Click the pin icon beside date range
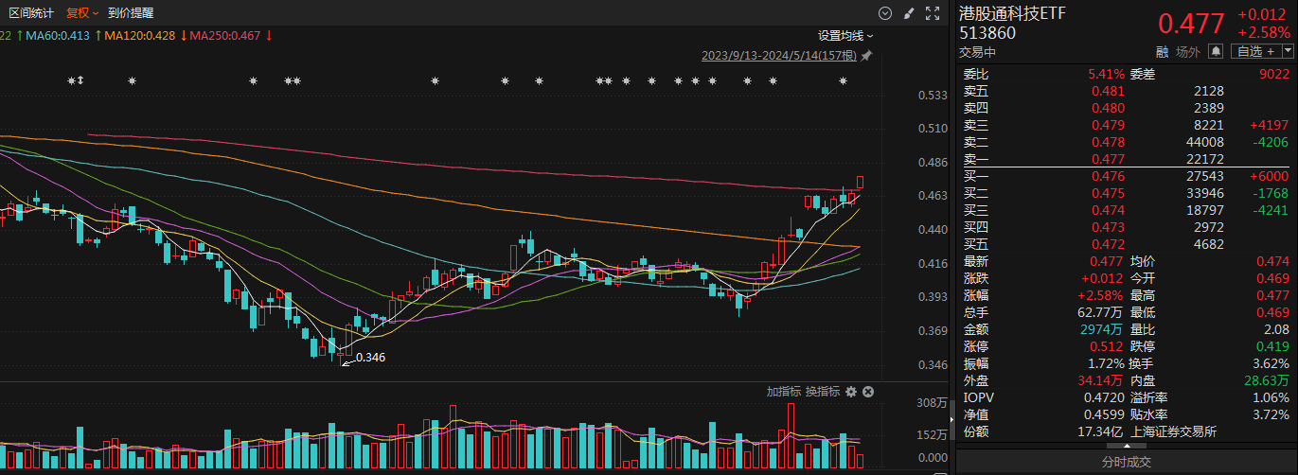The image size is (1298, 475). pyautogui.click(x=866, y=56)
